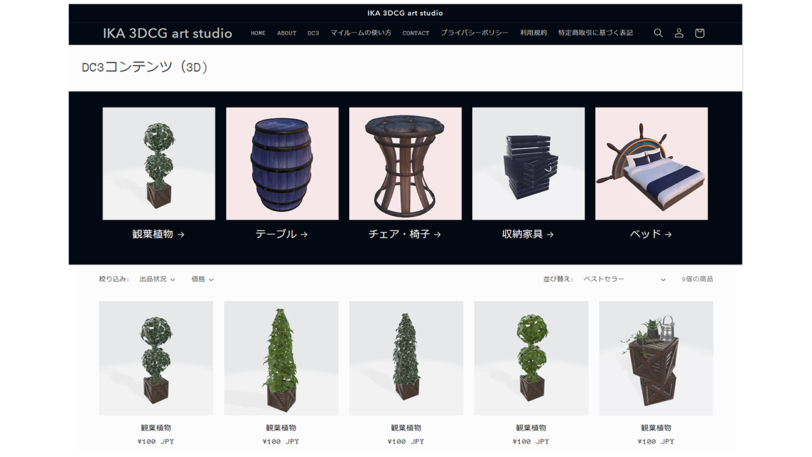Image resolution: width=812 pixels, height=457 pixels.
Task: Open 特定商取引に基づく表記 page
Action: pos(595,33)
